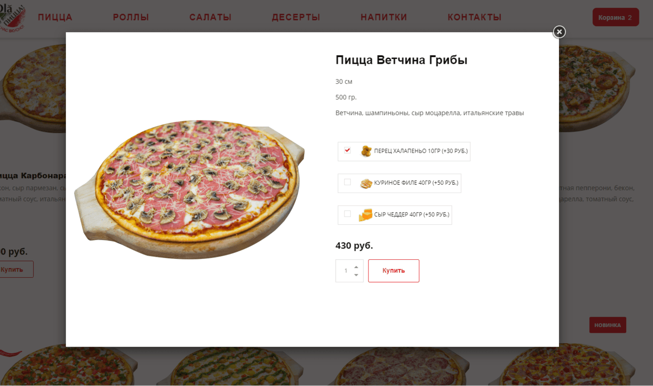Click the jalapeño pepper topping icon

(x=366, y=151)
